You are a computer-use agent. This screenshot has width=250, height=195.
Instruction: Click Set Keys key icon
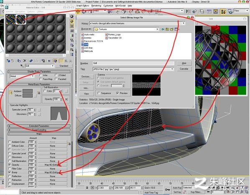pos(167,190)
